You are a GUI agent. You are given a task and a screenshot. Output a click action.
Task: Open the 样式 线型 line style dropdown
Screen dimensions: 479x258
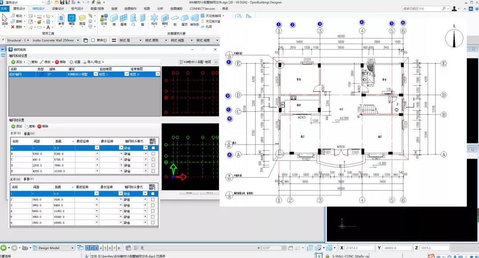coord(182,40)
